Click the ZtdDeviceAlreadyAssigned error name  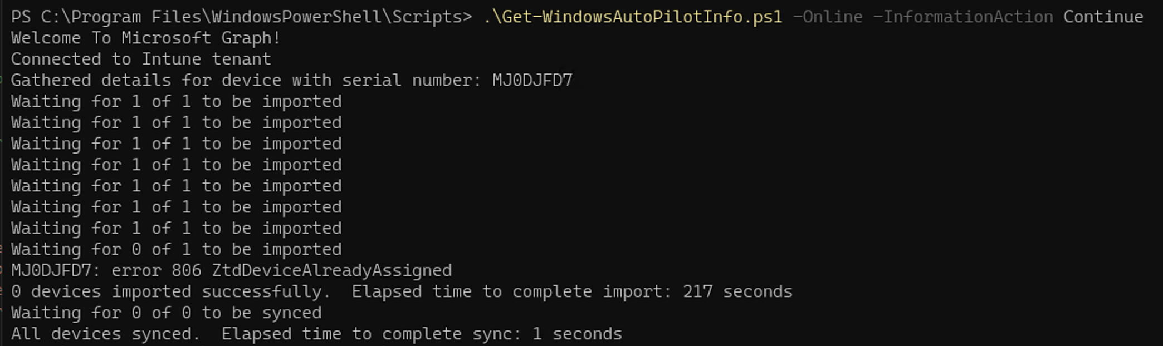(331, 270)
